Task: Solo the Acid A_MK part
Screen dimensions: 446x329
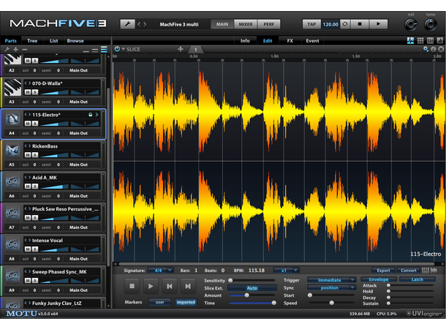Action: tap(34, 186)
